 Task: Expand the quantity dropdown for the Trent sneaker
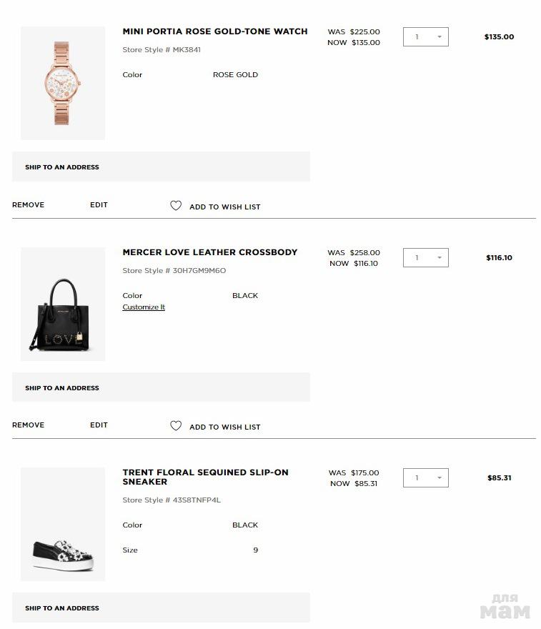coord(426,478)
